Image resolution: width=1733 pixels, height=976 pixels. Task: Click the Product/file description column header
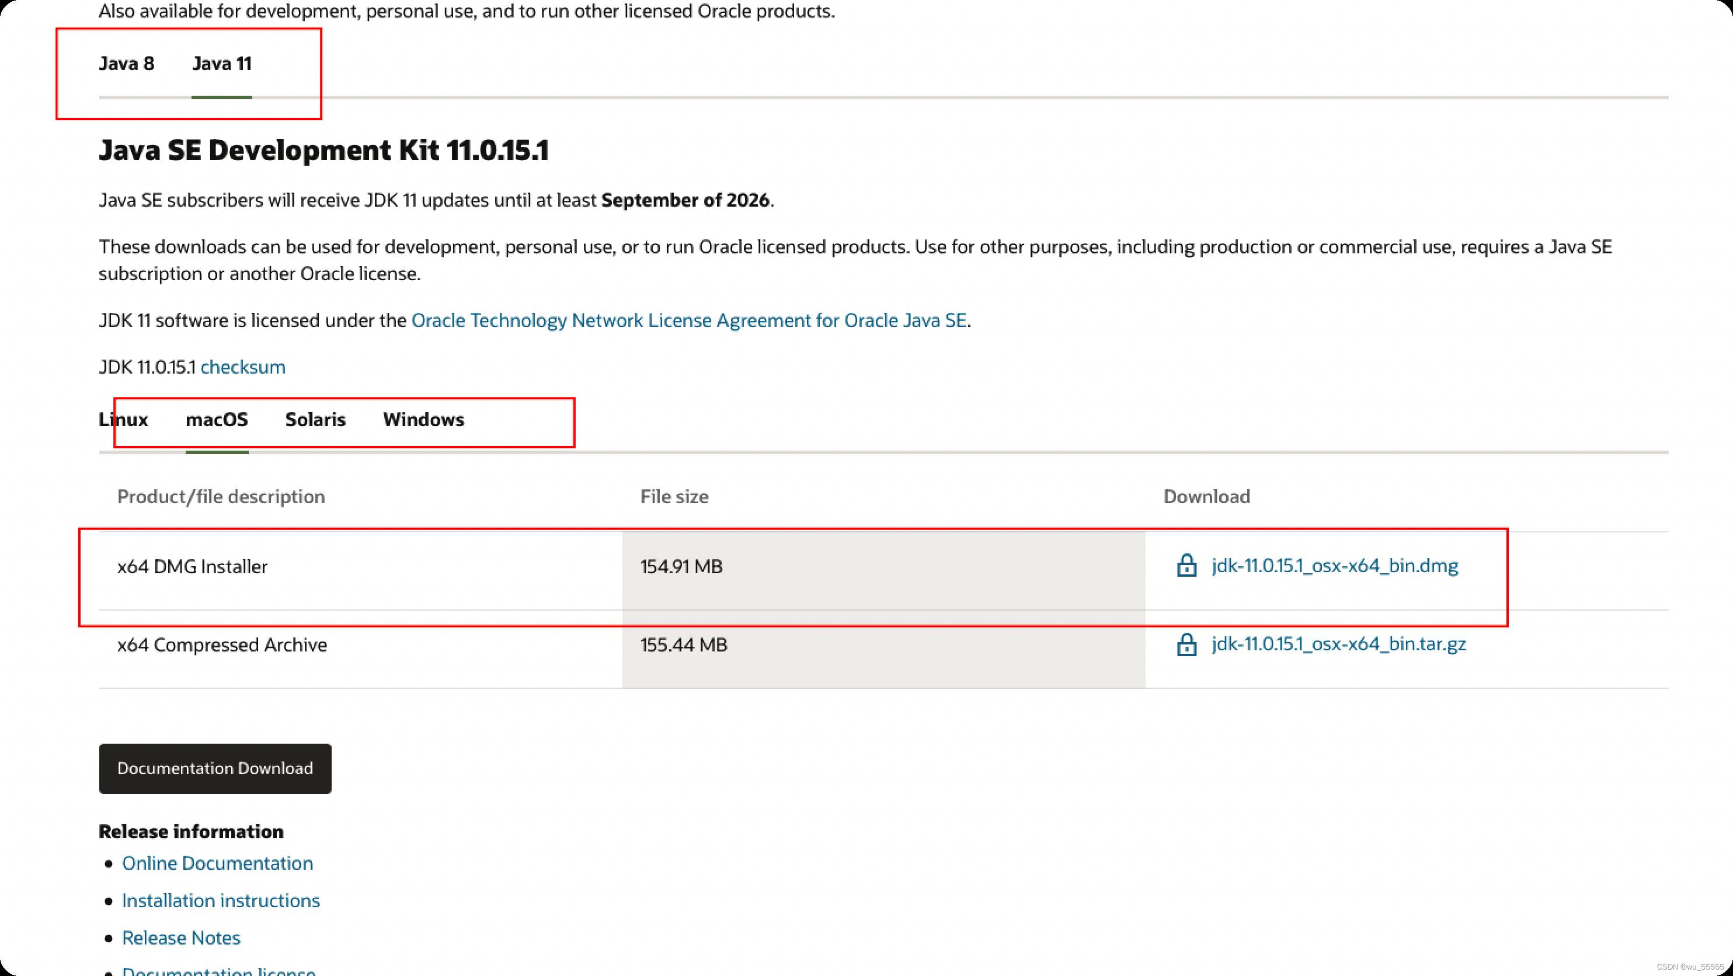point(221,496)
